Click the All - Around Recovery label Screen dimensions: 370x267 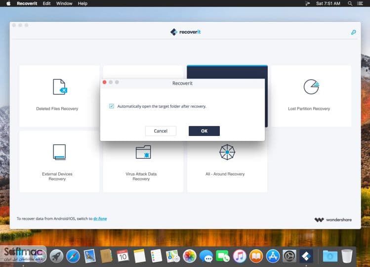click(225, 174)
